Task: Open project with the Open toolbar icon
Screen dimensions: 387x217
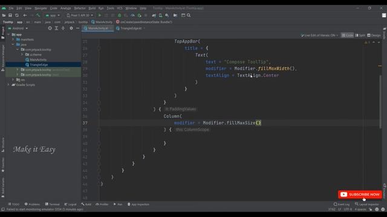Action: pyautogui.click(x=4, y=15)
